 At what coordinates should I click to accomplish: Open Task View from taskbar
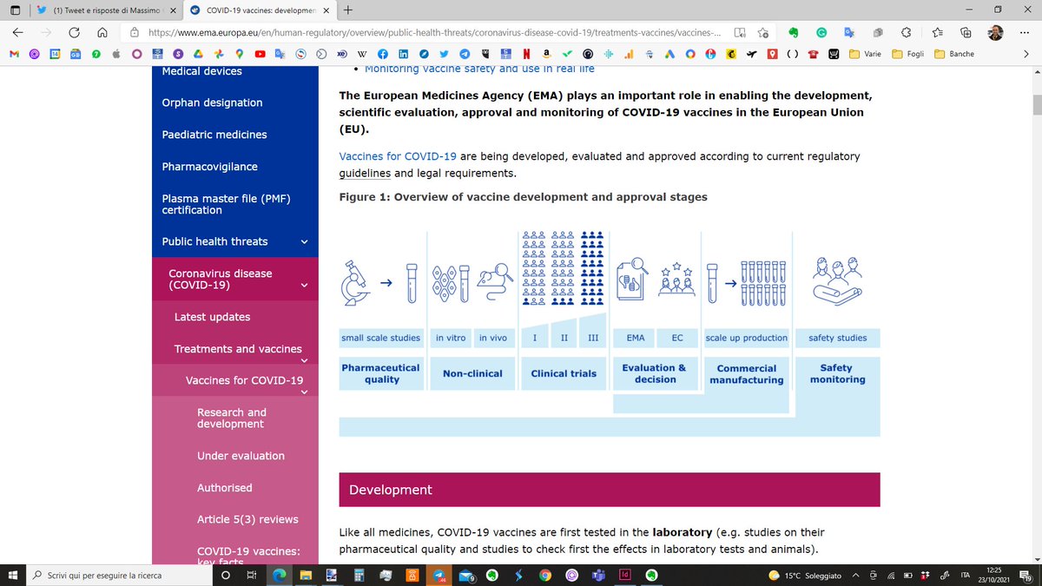pos(252,575)
